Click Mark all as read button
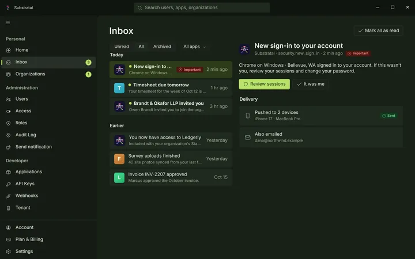415x259 pixels. coord(379,31)
